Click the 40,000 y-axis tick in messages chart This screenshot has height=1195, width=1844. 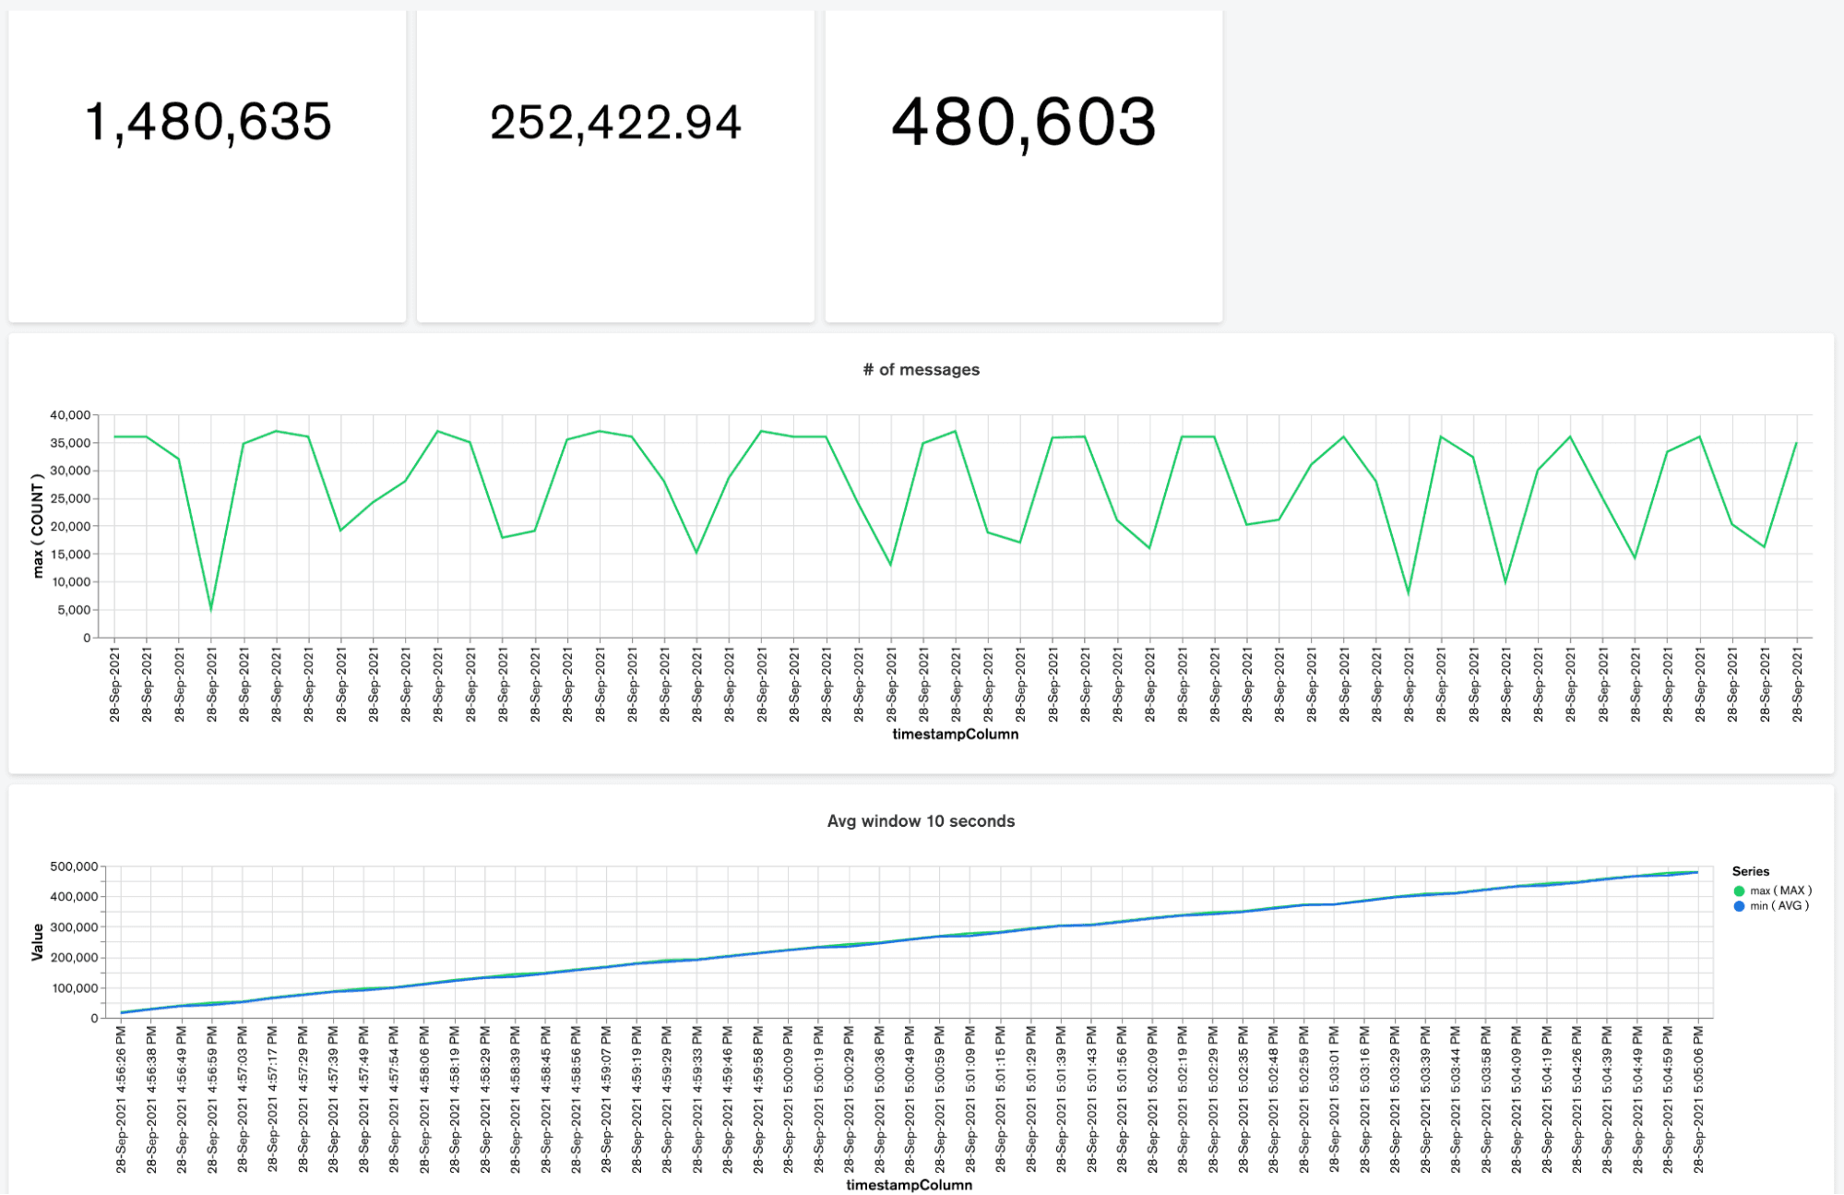tap(70, 415)
